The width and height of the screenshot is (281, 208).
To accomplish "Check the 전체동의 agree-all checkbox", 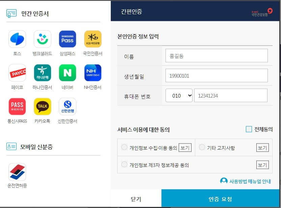I will point(249,129).
